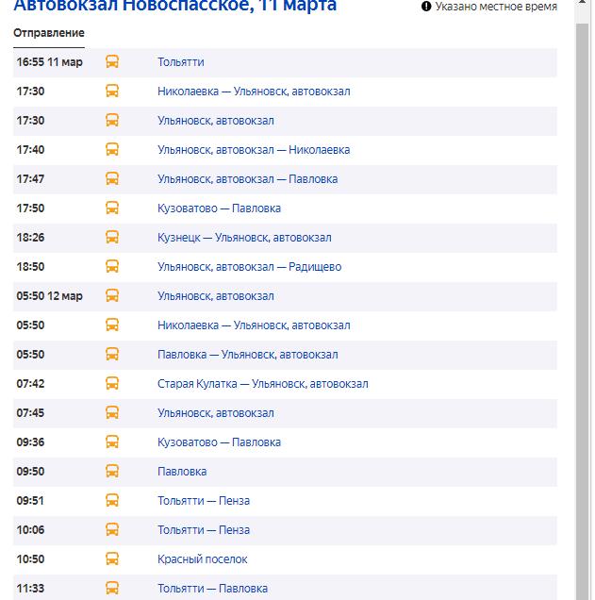This screenshot has width=595, height=600.
Task: Open the 'Кузоватово — Павловка' route at 17:50
Action: [219, 208]
